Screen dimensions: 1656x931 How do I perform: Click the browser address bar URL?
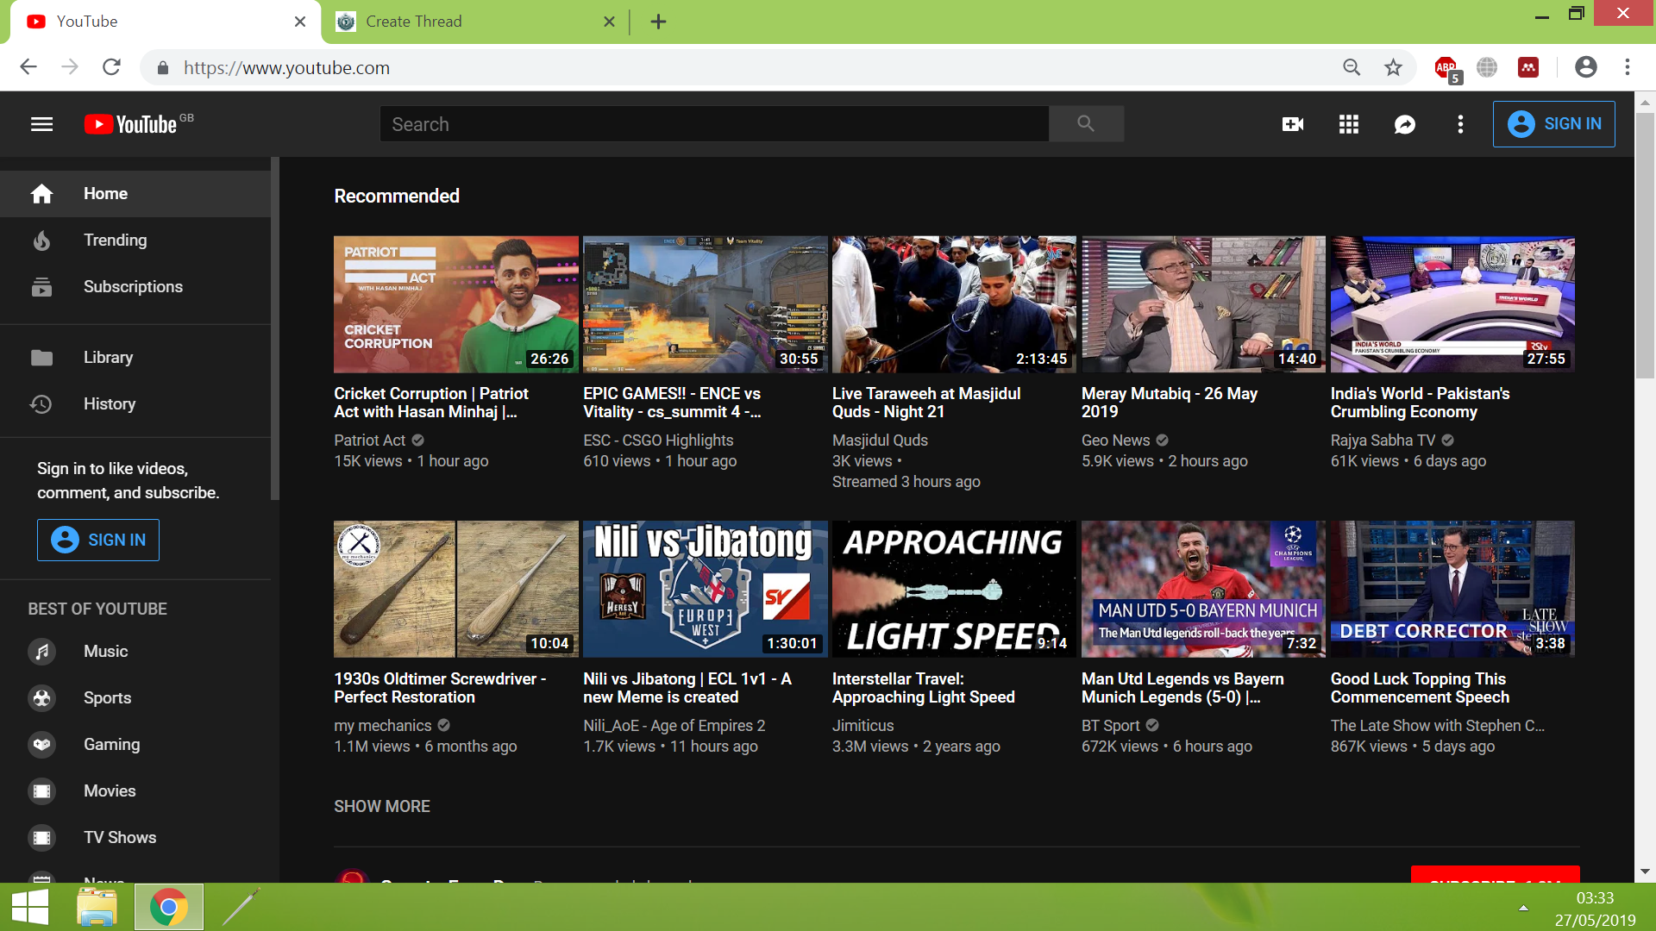click(x=286, y=68)
